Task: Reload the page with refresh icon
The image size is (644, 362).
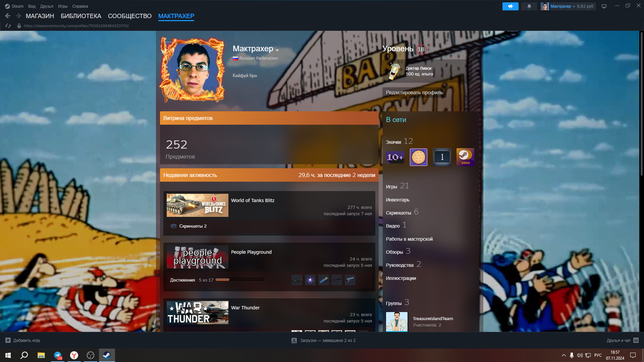Action: (8, 26)
